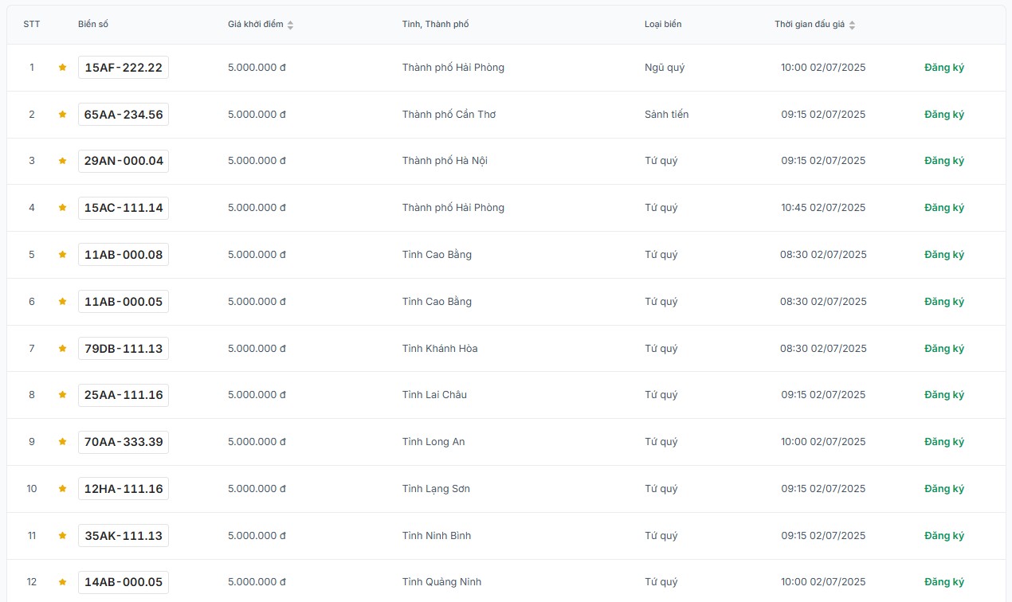Open plate number 15AF-222.22
1012x602 pixels.
[x=124, y=68]
